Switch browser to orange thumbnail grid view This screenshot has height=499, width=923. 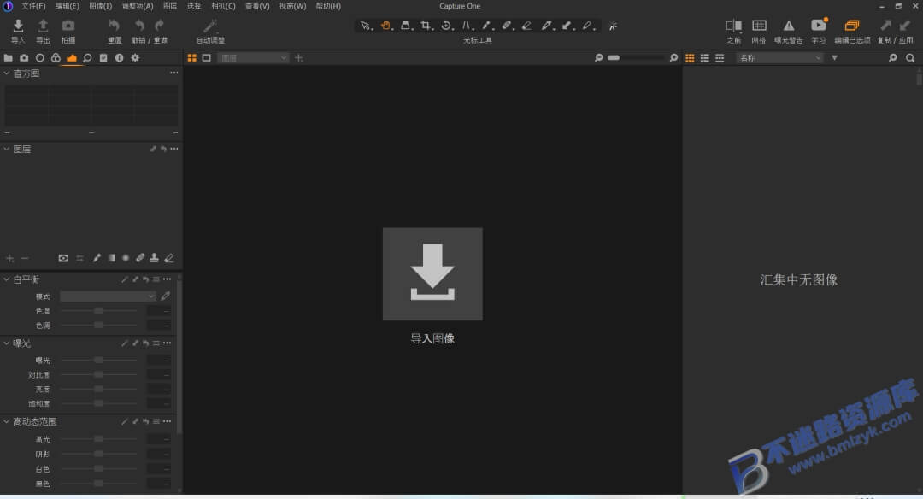coord(690,57)
